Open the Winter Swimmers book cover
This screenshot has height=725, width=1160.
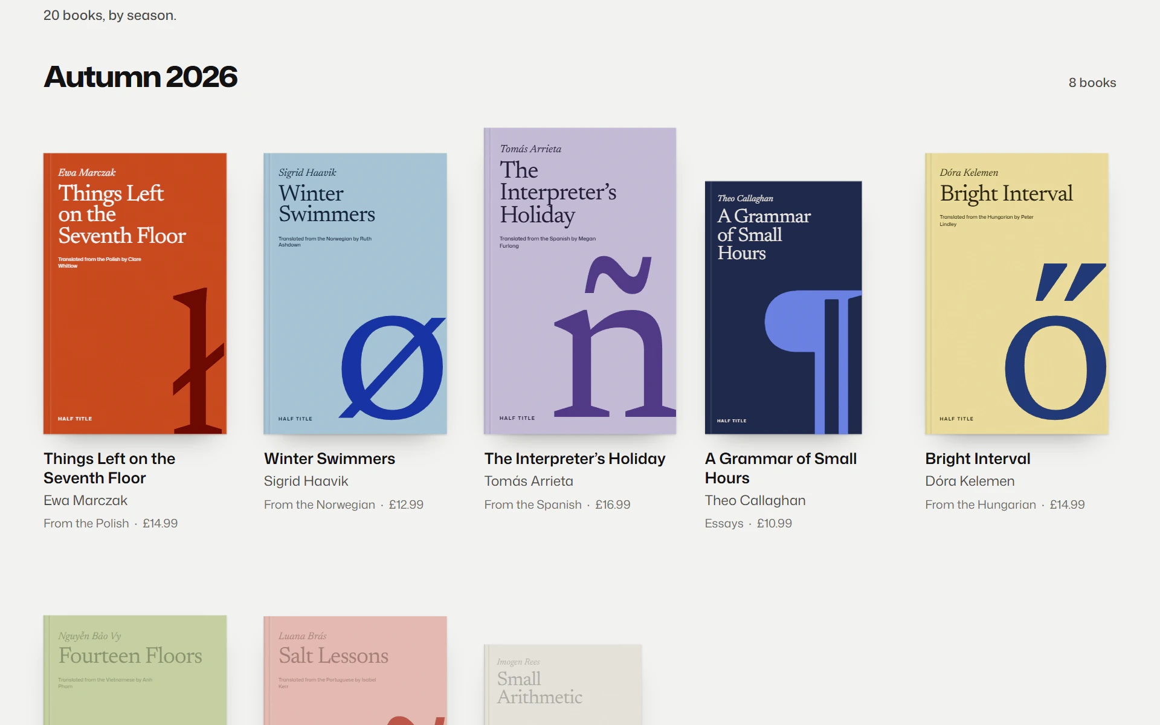355,294
